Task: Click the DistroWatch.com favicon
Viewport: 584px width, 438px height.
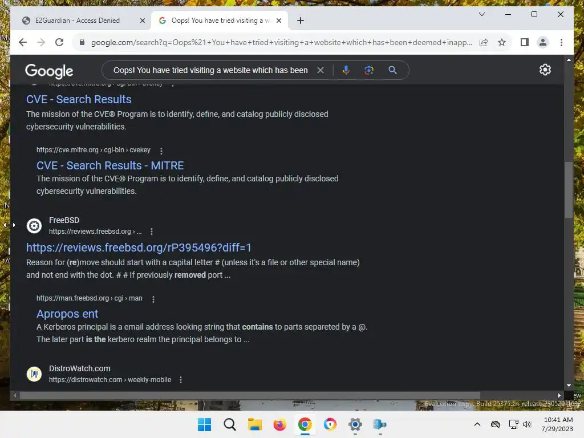Action: click(34, 374)
